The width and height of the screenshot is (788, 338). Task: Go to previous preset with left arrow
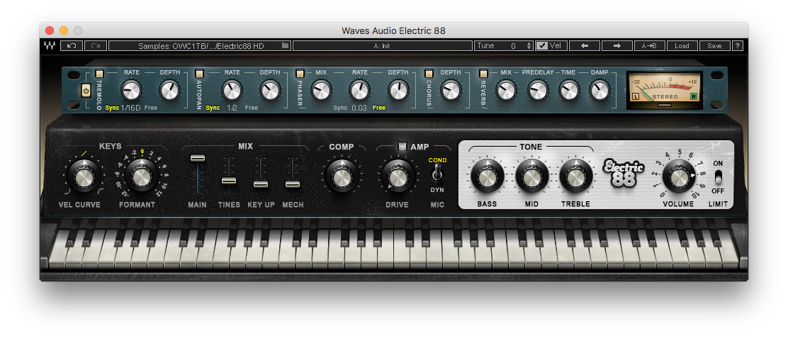pyautogui.click(x=585, y=45)
